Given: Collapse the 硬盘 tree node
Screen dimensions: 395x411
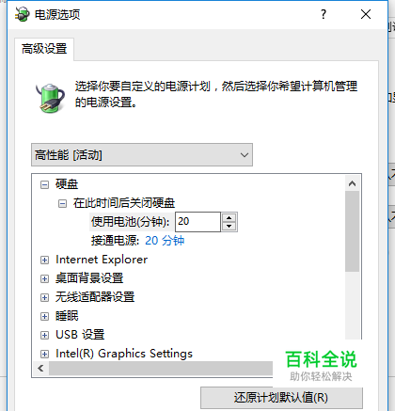Looking at the screenshot, I should 44,184.
